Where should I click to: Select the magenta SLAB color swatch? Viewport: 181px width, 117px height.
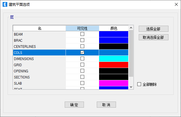click(114, 83)
